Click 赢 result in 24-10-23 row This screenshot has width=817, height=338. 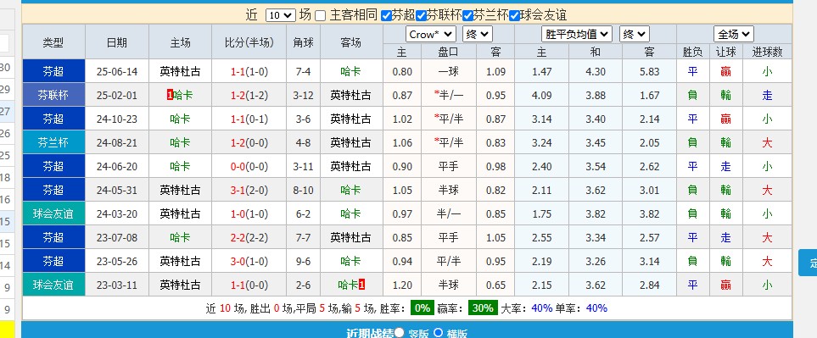[726, 119]
